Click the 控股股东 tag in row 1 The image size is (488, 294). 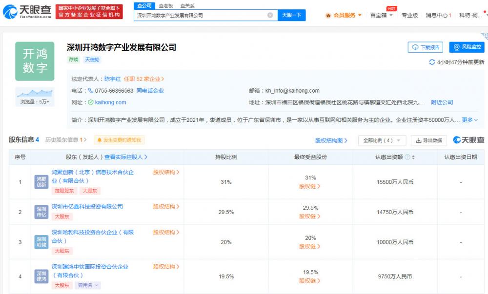point(64,191)
